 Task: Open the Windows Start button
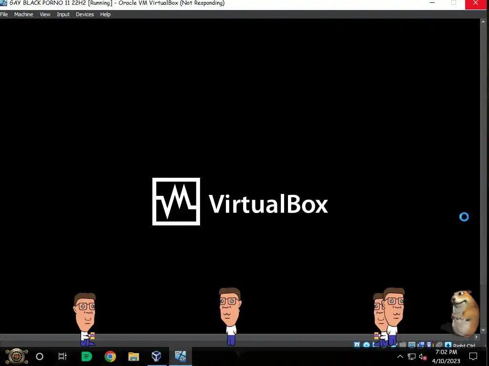click(17, 356)
